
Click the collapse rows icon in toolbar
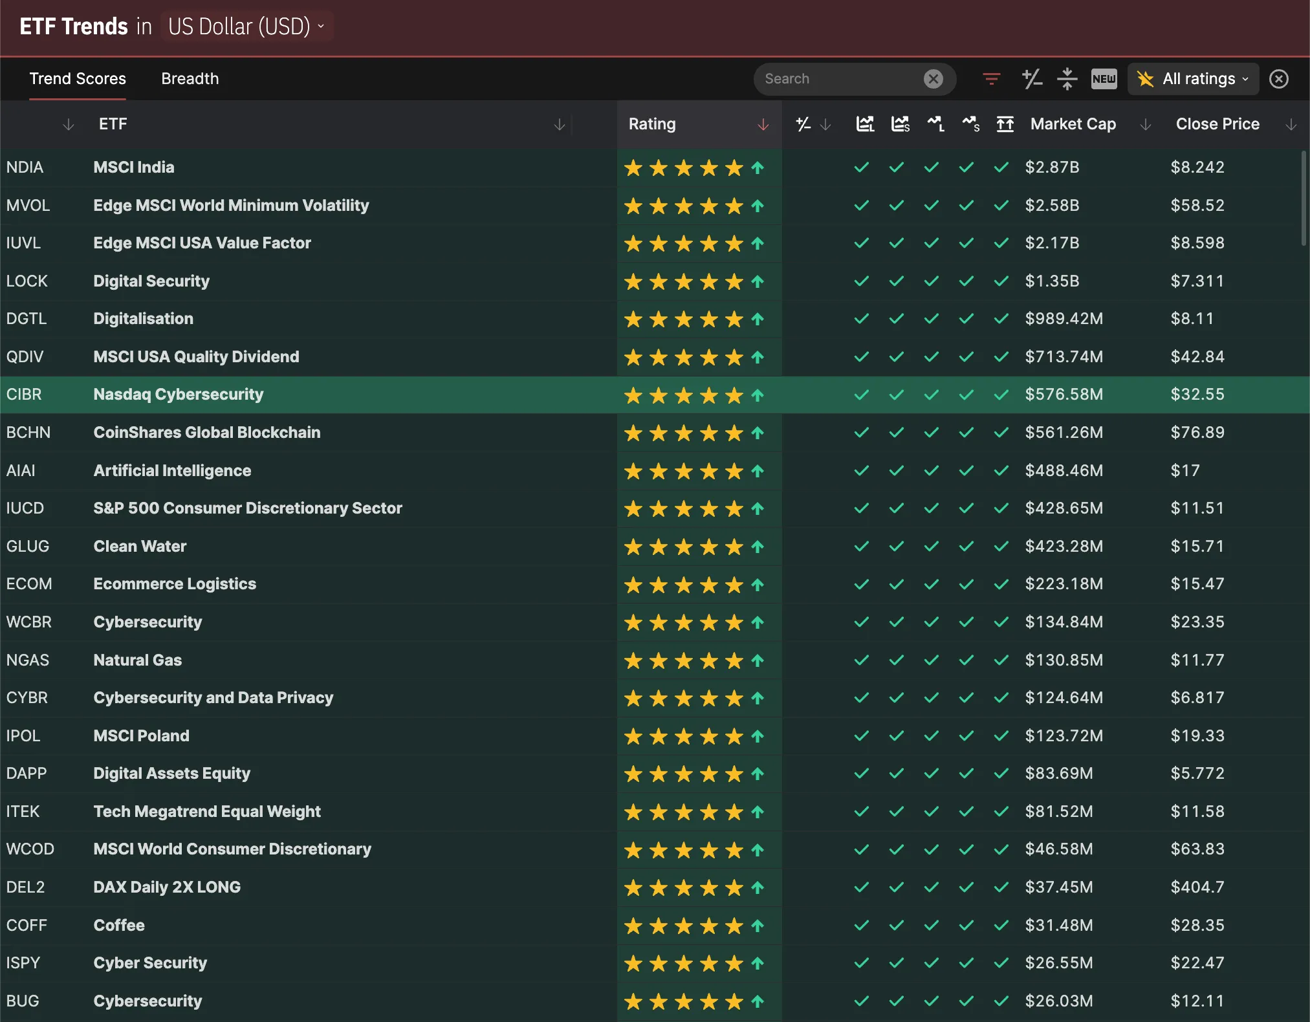click(x=1067, y=79)
